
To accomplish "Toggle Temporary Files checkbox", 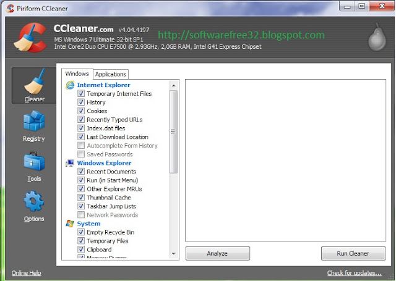I will pos(81,241).
